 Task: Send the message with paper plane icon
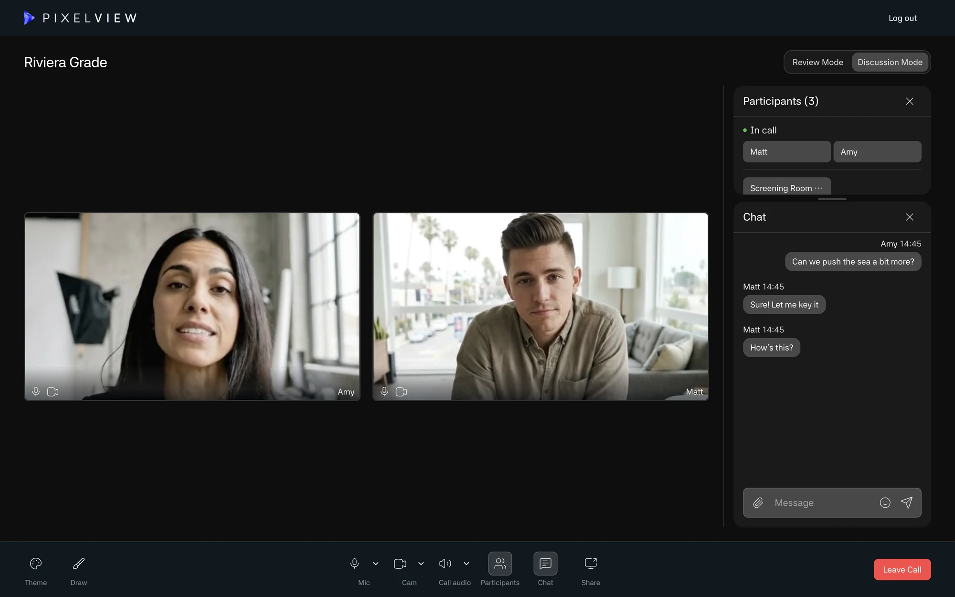[x=907, y=502]
